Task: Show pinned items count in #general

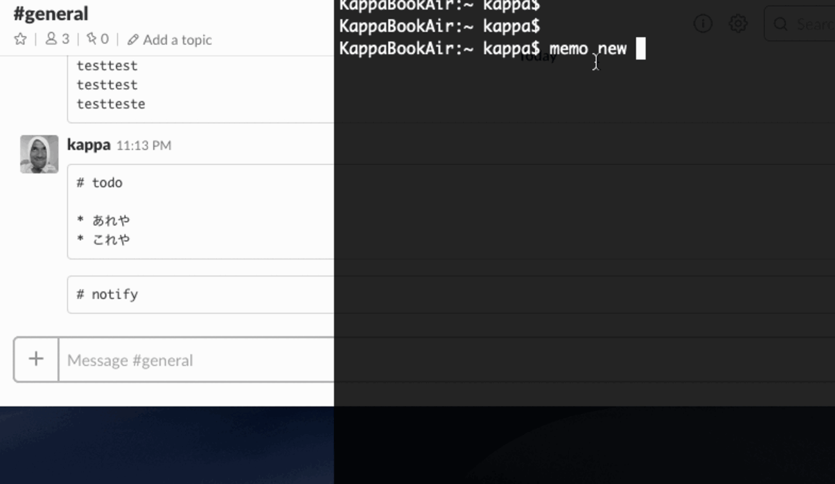Action: tap(98, 39)
